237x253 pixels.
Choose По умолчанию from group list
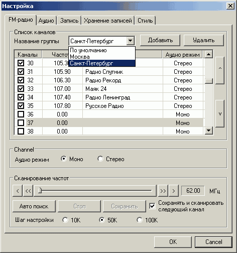pos(102,50)
